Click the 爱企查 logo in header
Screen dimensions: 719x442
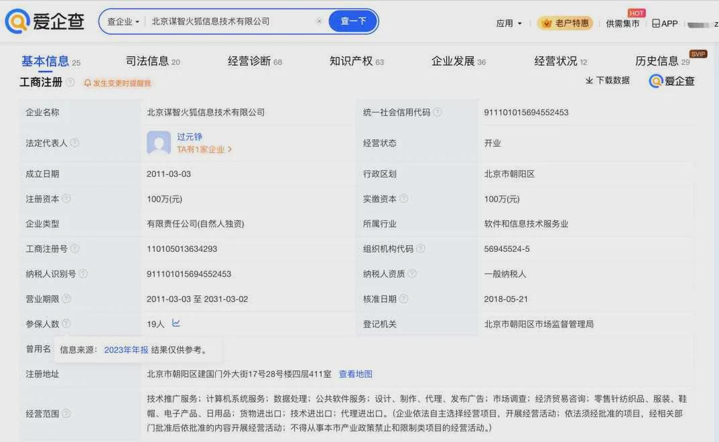coord(45,21)
